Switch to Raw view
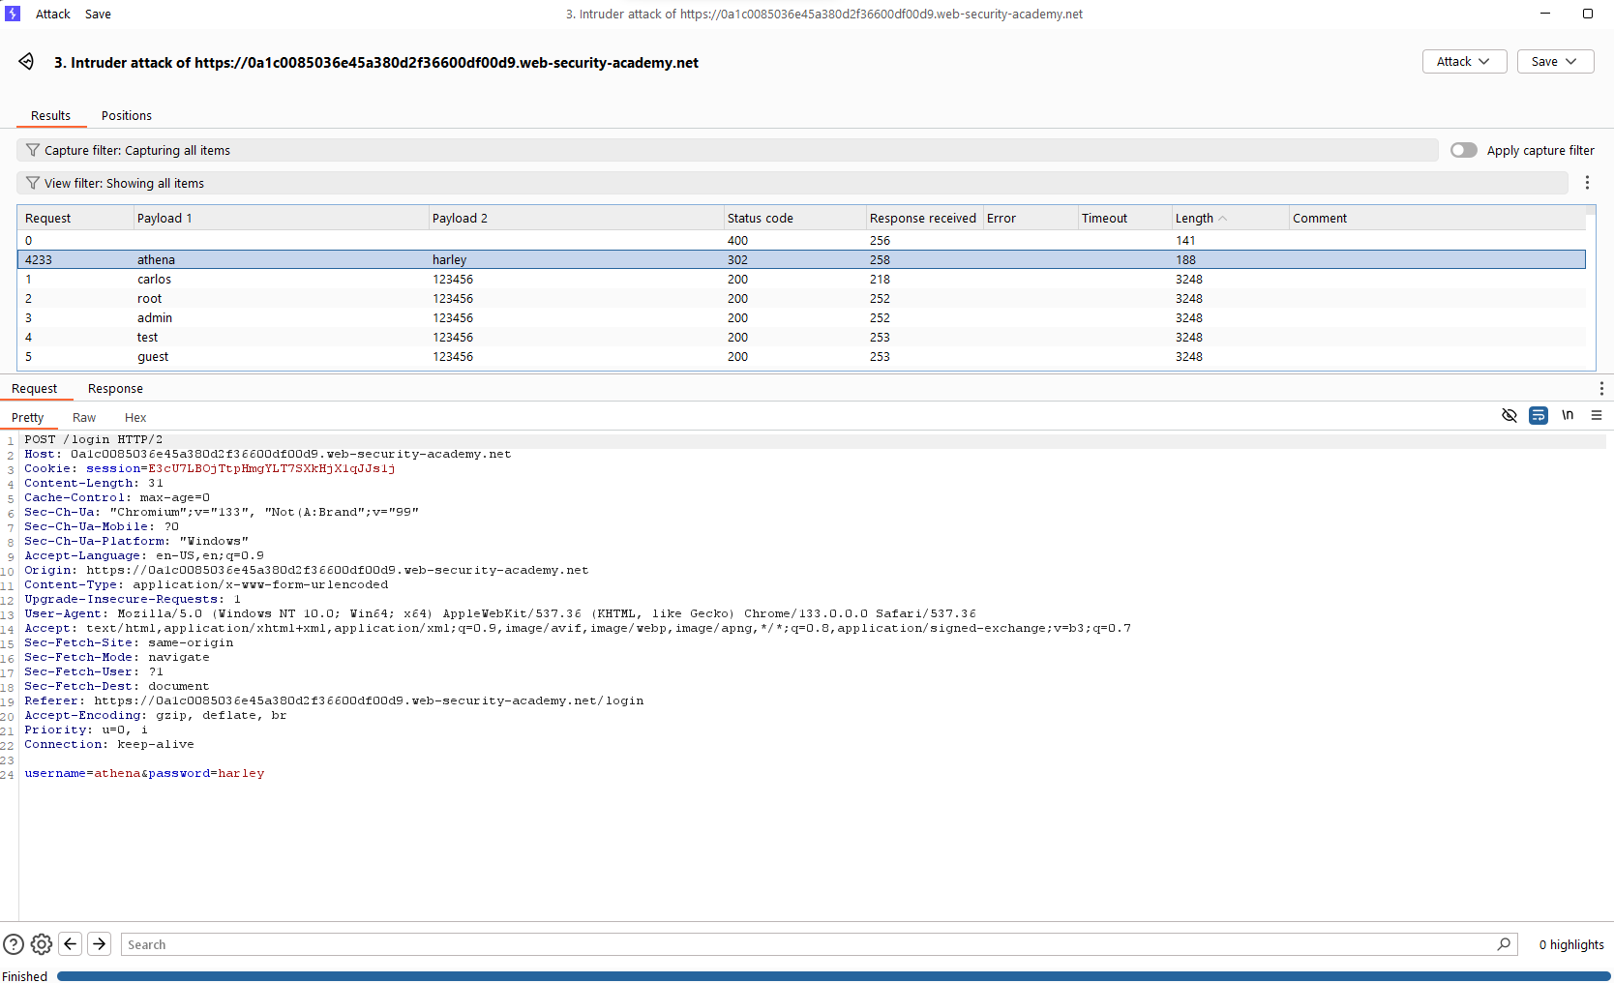 pos(84,417)
